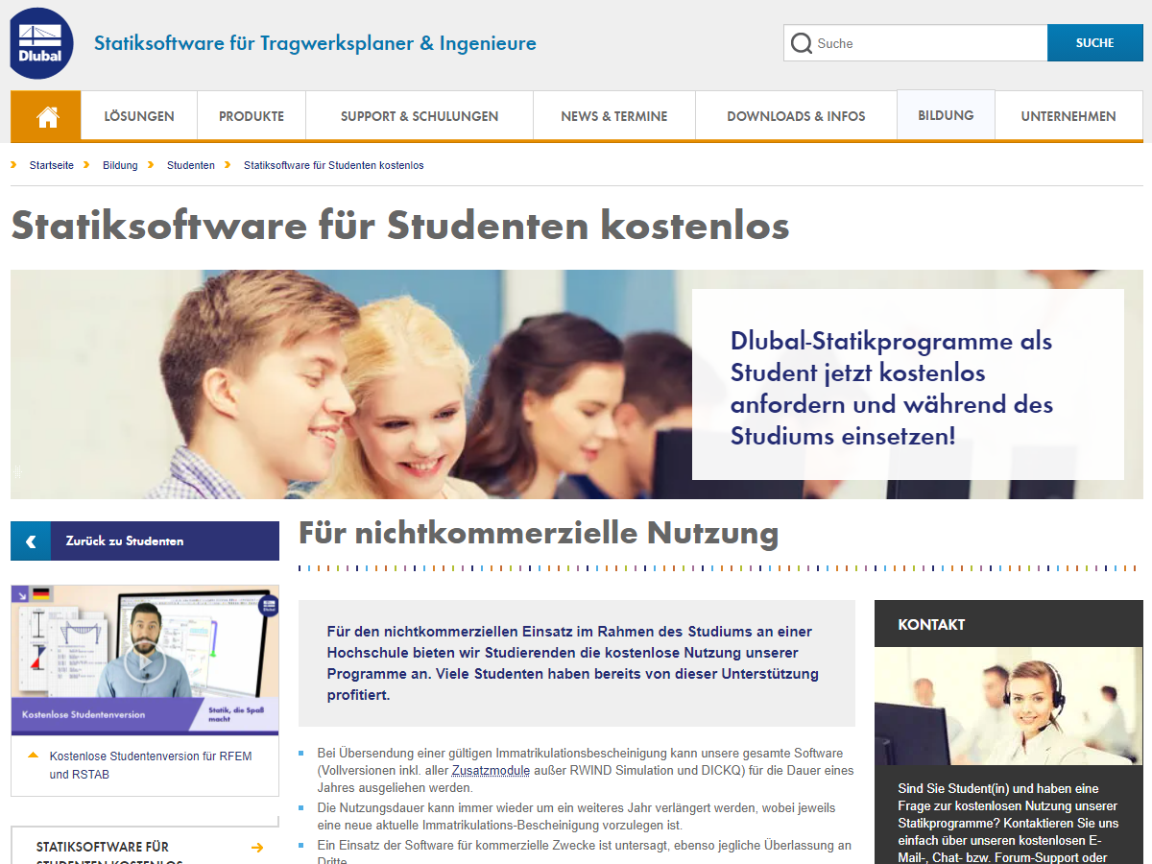The width and height of the screenshot is (1152, 864).
Task: Select the home icon in the navigation bar
Action: tap(45, 114)
